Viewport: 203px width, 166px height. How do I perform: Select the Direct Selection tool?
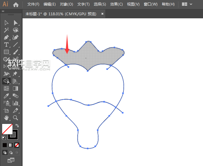[x=16, y=23]
